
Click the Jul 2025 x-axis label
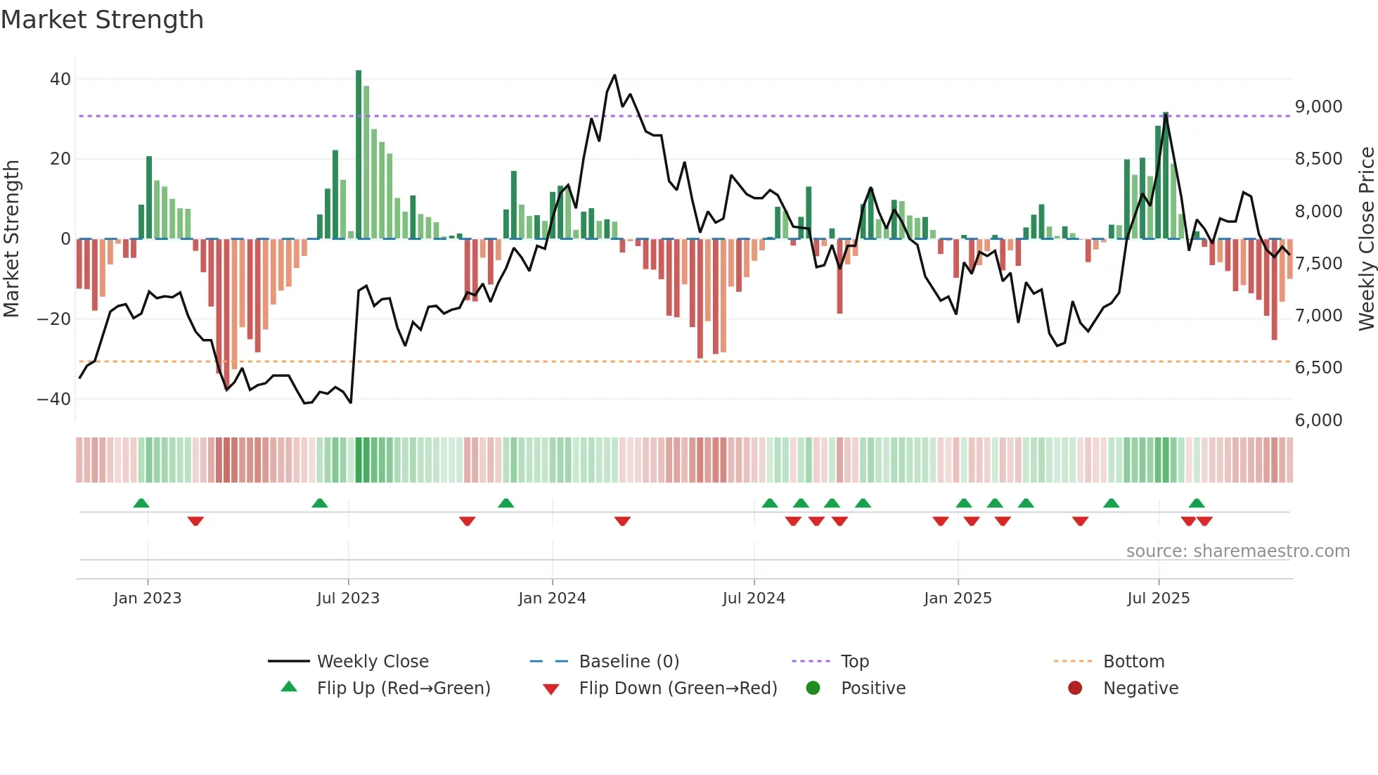coord(1159,598)
